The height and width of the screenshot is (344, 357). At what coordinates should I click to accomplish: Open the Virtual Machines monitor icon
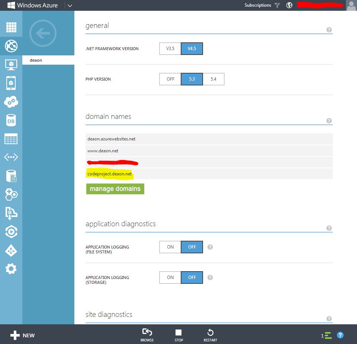coord(11,65)
